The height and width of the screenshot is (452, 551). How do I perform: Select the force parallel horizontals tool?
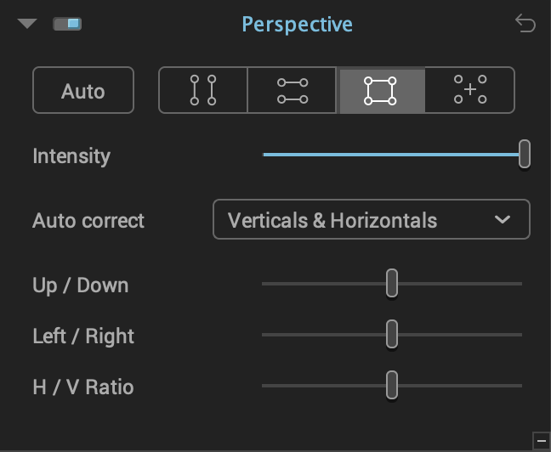click(292, 90)
